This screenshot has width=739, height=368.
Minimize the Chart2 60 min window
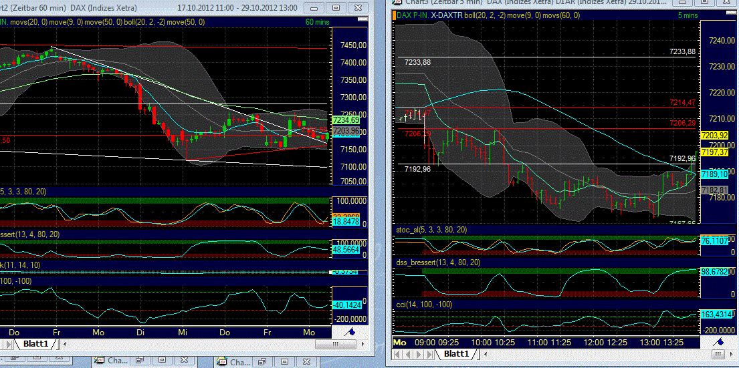[x=314, y=8]
